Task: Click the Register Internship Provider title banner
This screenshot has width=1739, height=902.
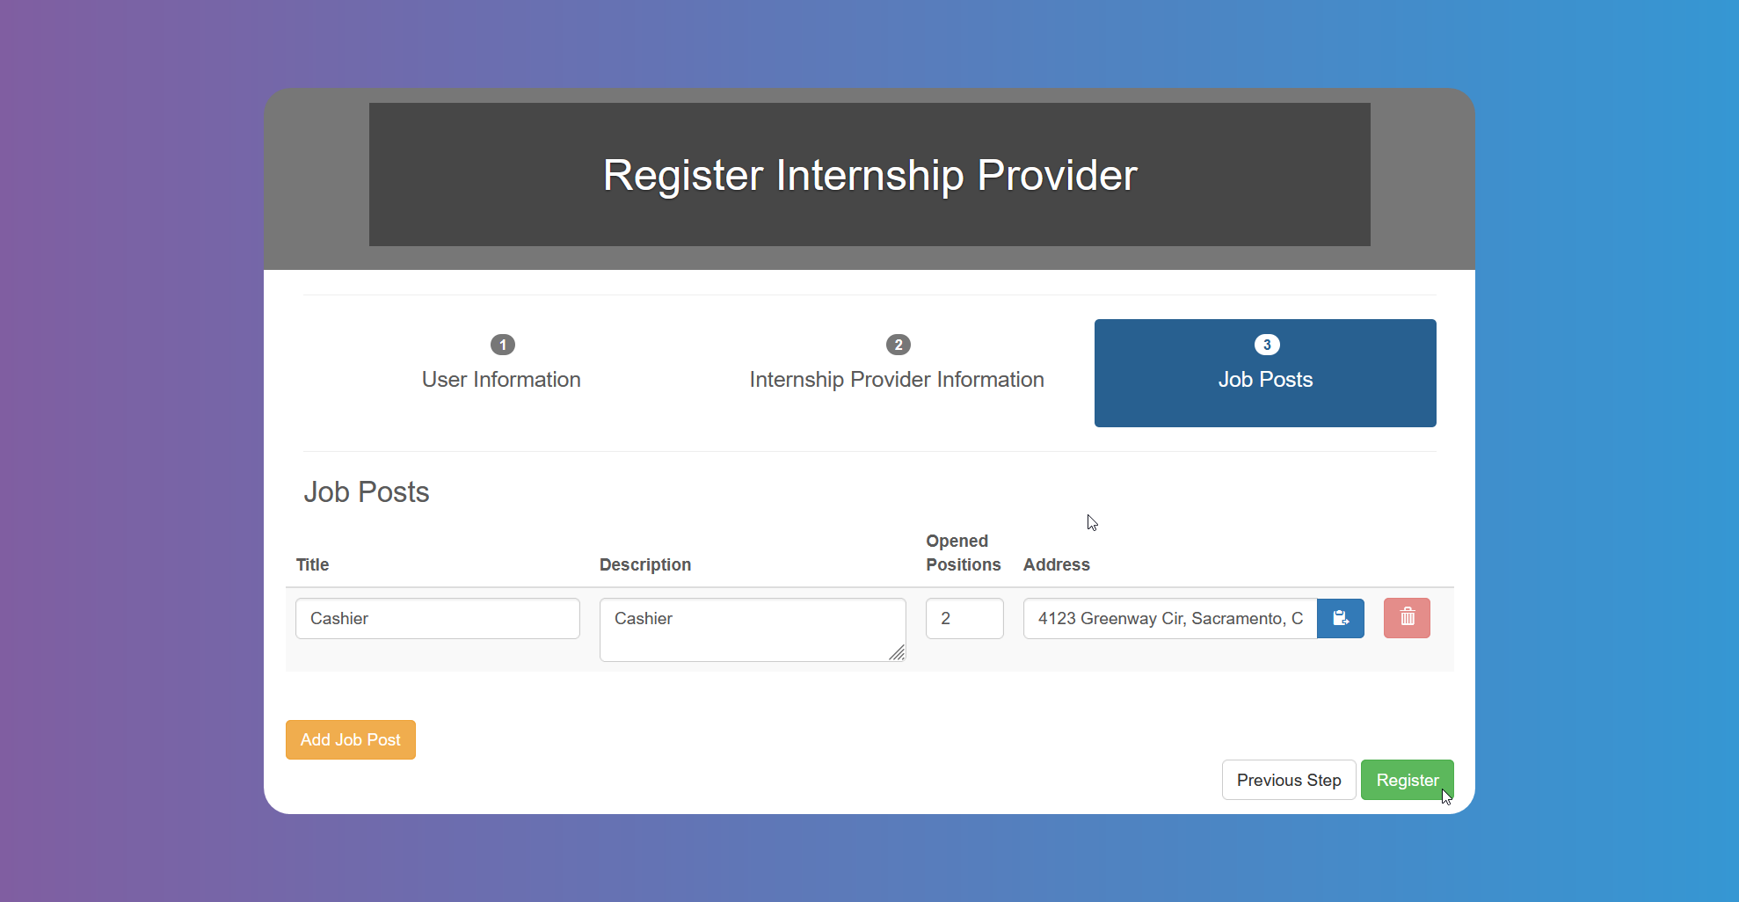Action: point(869,175)
